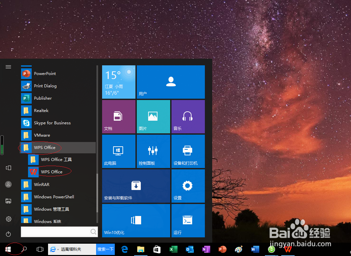Screen dimensions: 351x256
Task: Click the 搜索一下 button on taskbar
Action: pyautogui.click(x=105, y=249)
